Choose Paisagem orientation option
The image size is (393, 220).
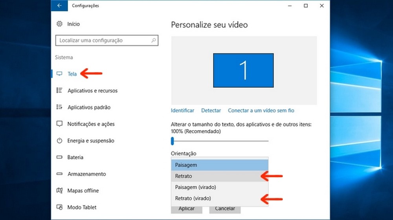[x=220, y=165]
